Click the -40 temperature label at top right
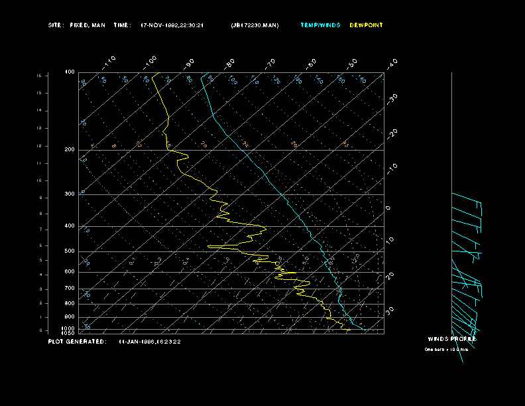The width and height of the screenshot is (525, 406). tap(391, 63)
